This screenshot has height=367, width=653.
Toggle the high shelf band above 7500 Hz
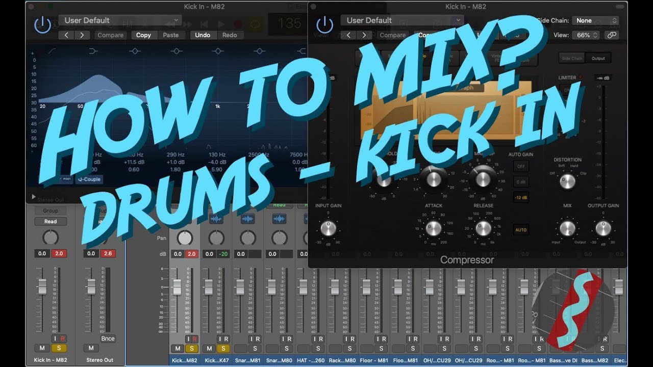301,51
